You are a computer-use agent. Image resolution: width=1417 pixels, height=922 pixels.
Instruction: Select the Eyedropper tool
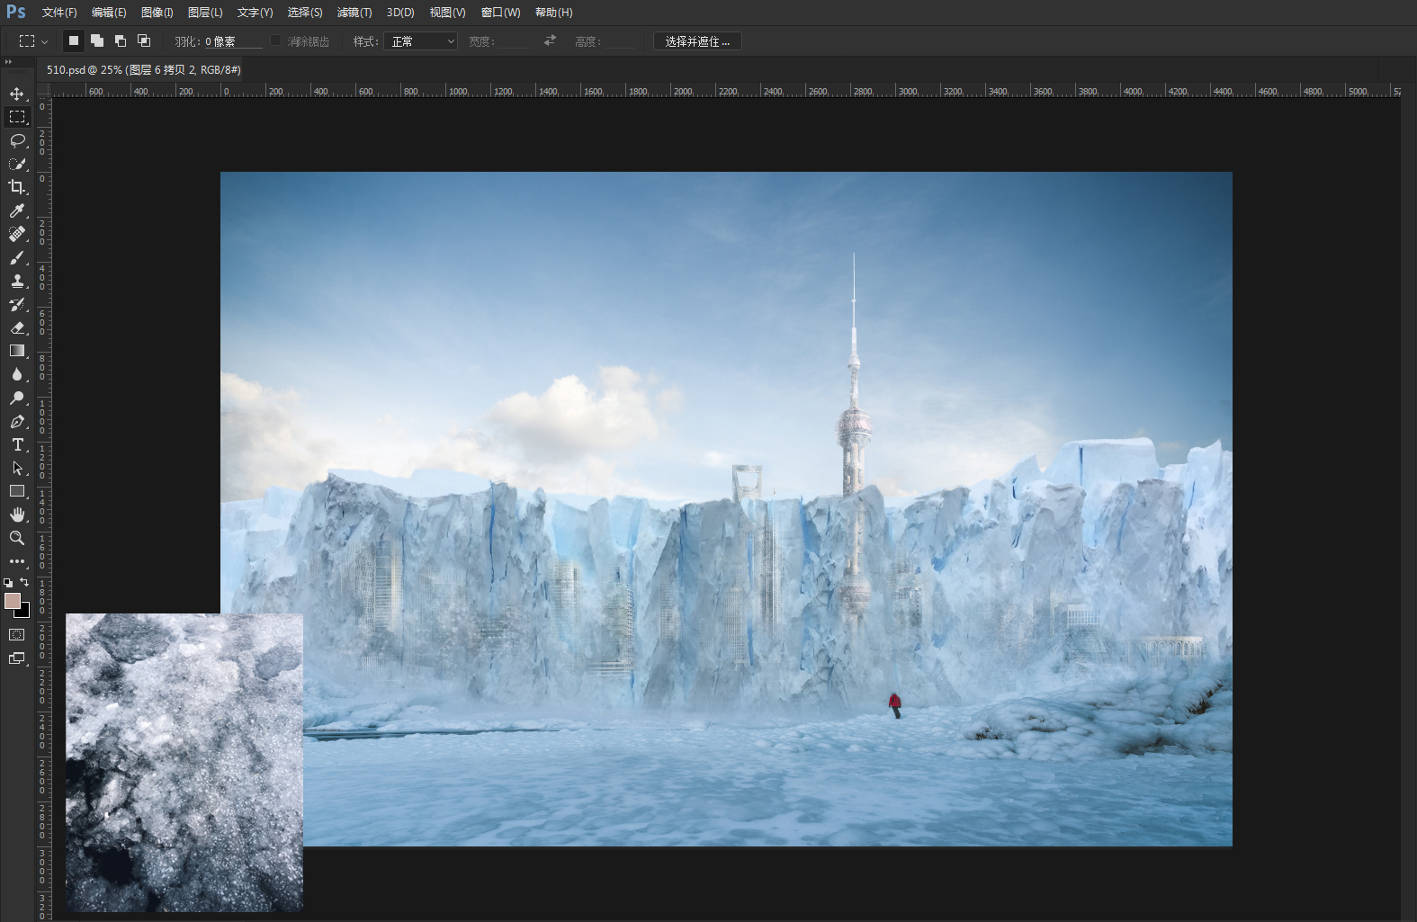pos(17,210)
